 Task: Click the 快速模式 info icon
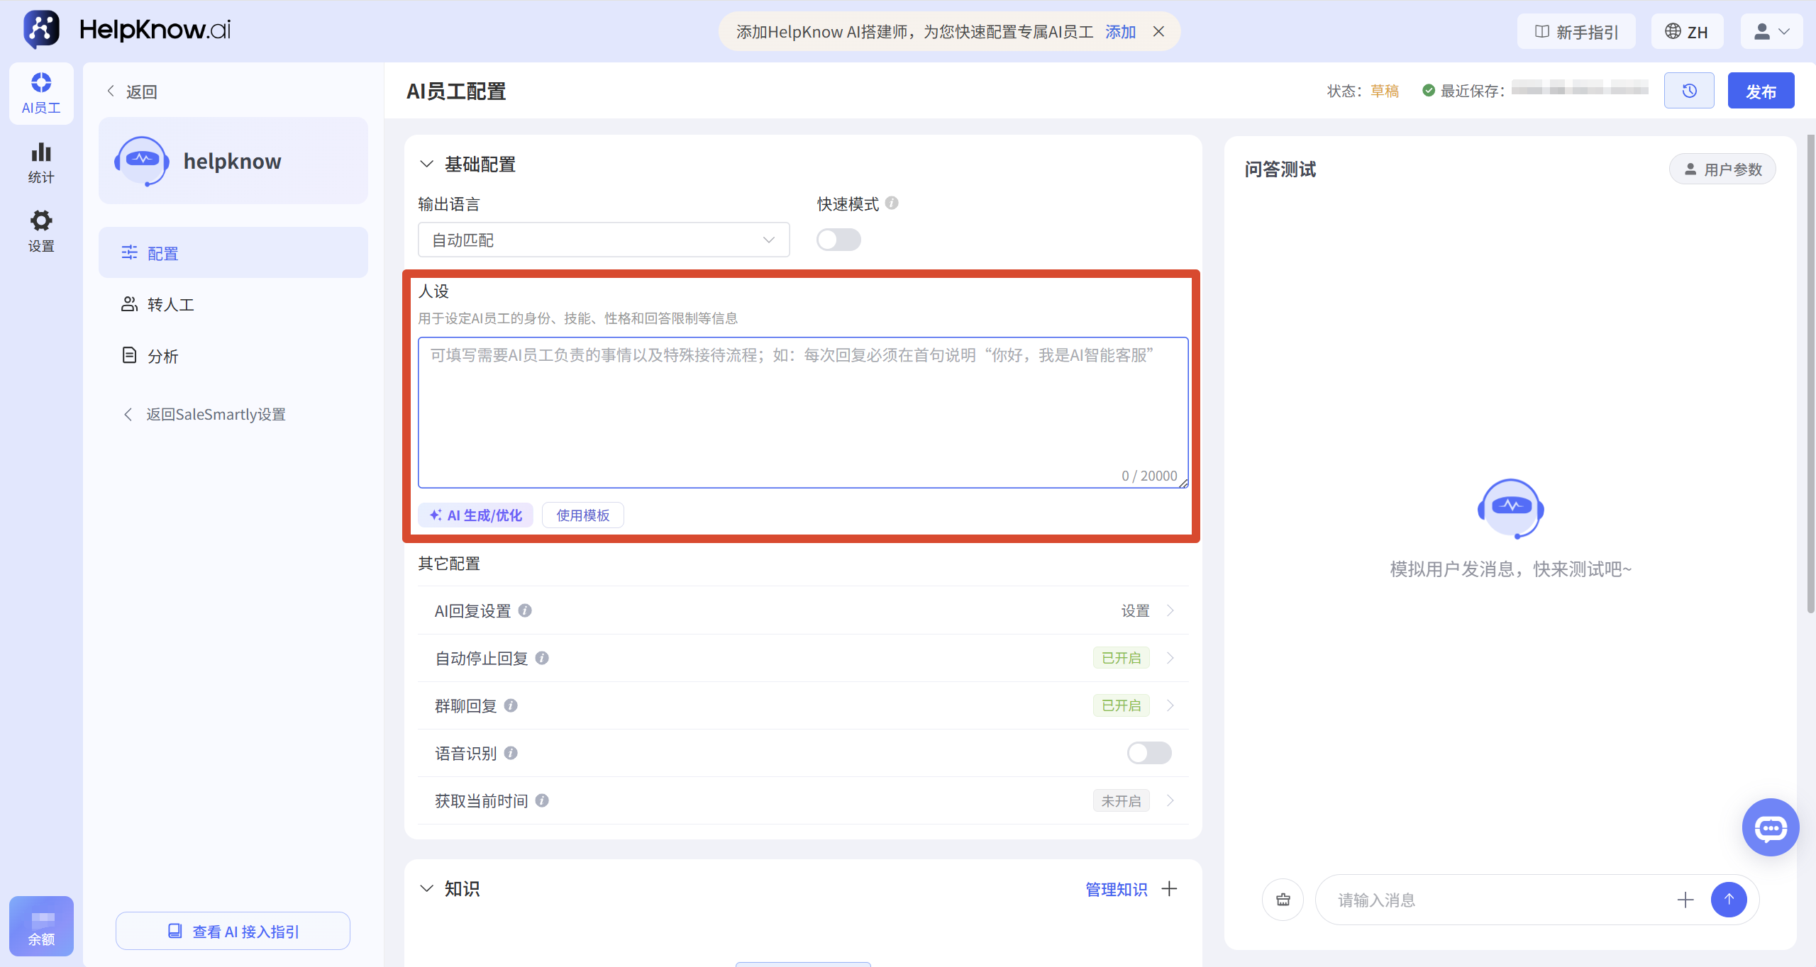click(x=892, y=203)
